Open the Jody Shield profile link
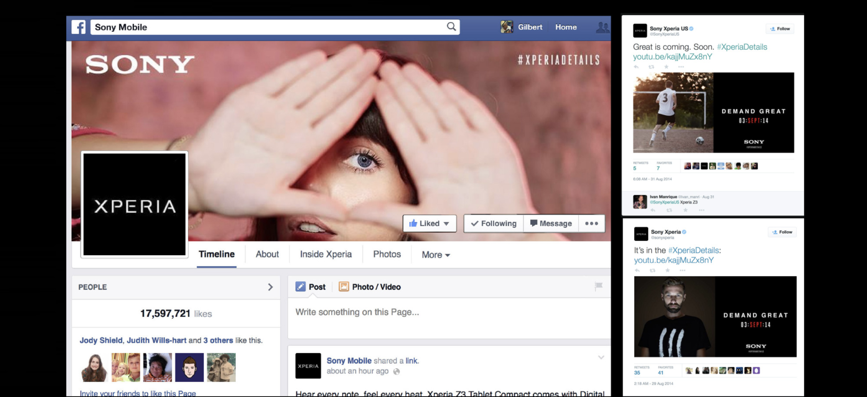 [x=101, y=340]
